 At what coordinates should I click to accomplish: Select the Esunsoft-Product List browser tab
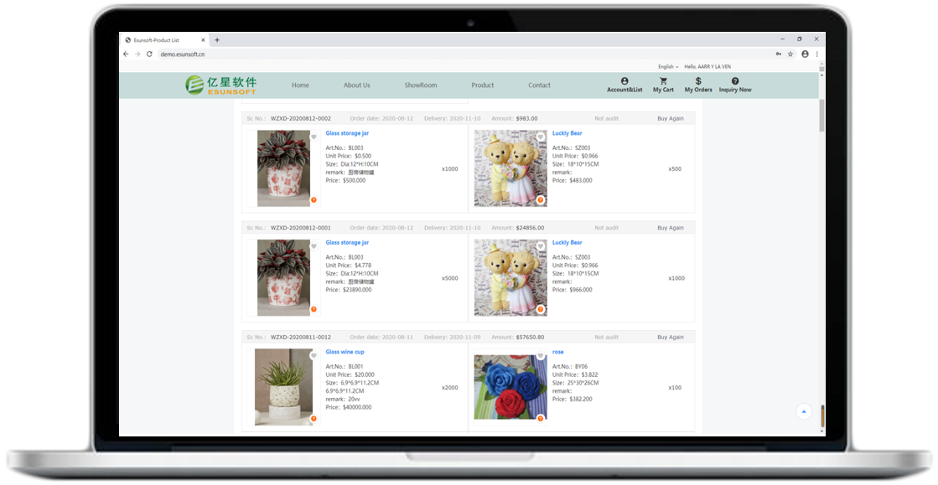(164, 40)
